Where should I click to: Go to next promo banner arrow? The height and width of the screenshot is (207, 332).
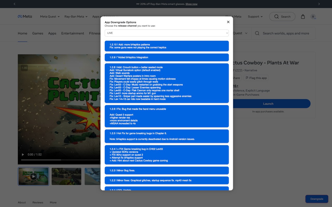319,4
